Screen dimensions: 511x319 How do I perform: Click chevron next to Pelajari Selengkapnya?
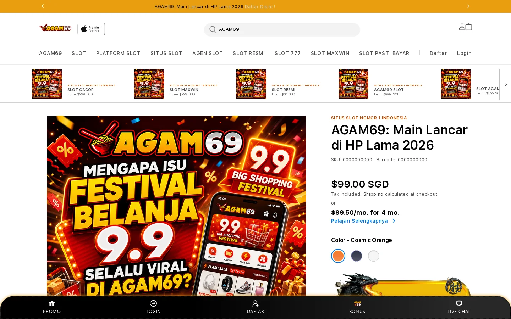394,221
